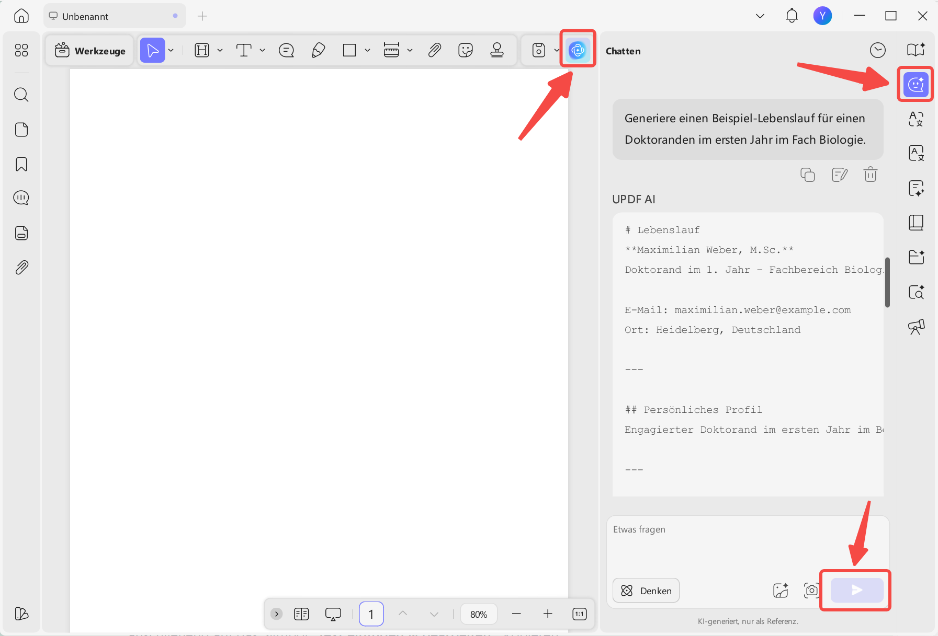The width and height of the screenshot is (938, 636).
Task: Go to the next page
Action: click(x=434, y=614)
